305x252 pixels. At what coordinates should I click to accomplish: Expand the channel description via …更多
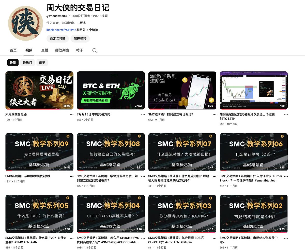[x=82, y=23]
